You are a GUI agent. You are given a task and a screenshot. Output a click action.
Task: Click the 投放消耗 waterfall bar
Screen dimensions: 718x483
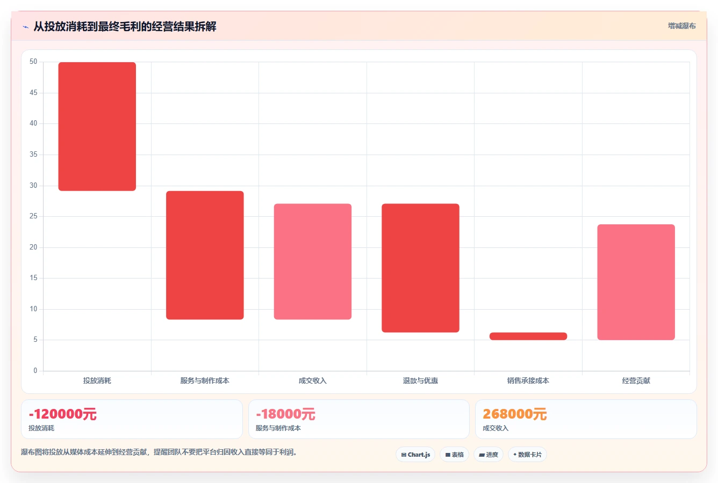(97, 127)
